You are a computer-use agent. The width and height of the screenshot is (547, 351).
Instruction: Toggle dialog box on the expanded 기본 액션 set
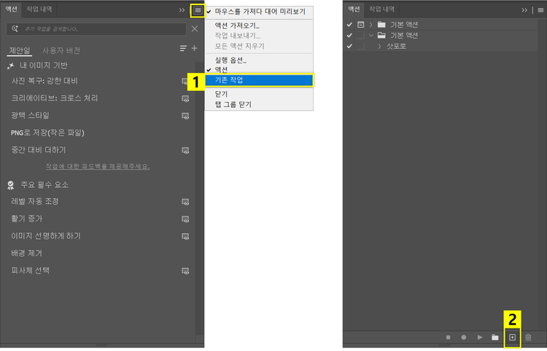point(361,35)
